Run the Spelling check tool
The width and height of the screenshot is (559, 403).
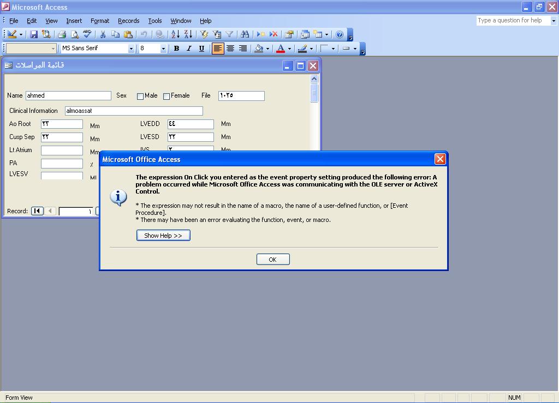87,34
